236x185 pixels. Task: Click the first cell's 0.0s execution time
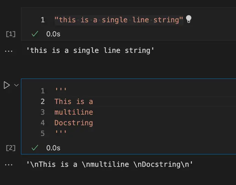point(53,34)
